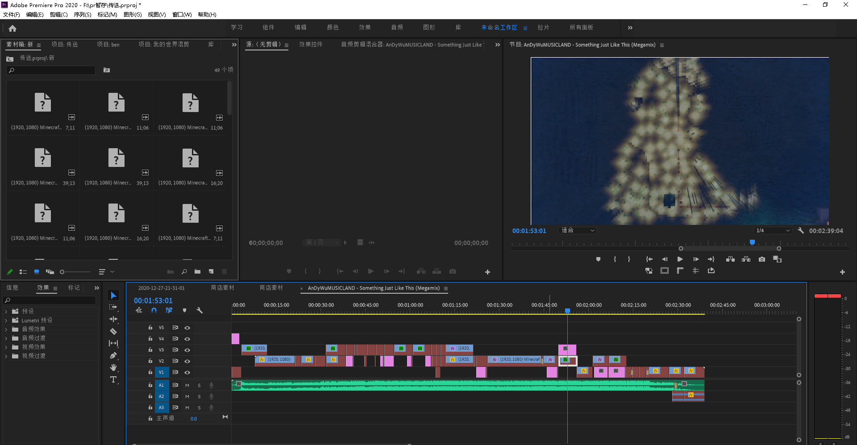Mute track A3

[187, 407]
